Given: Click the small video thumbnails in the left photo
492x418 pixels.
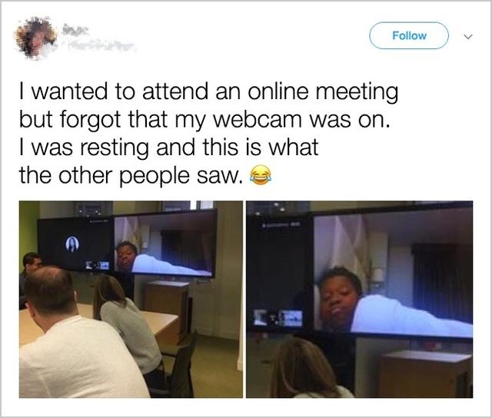Looking at the screenshot, I should tap(98, 265).
